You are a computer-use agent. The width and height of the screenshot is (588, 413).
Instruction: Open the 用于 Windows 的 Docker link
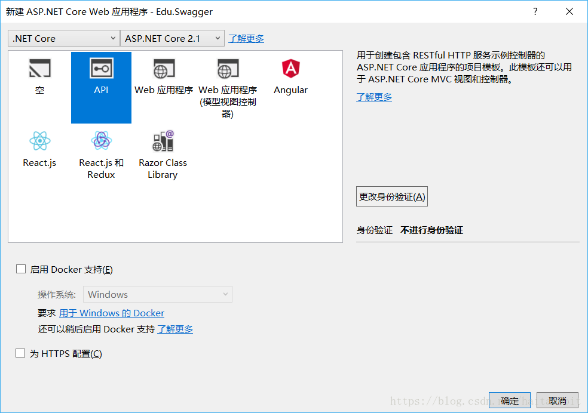pos(112,313)
